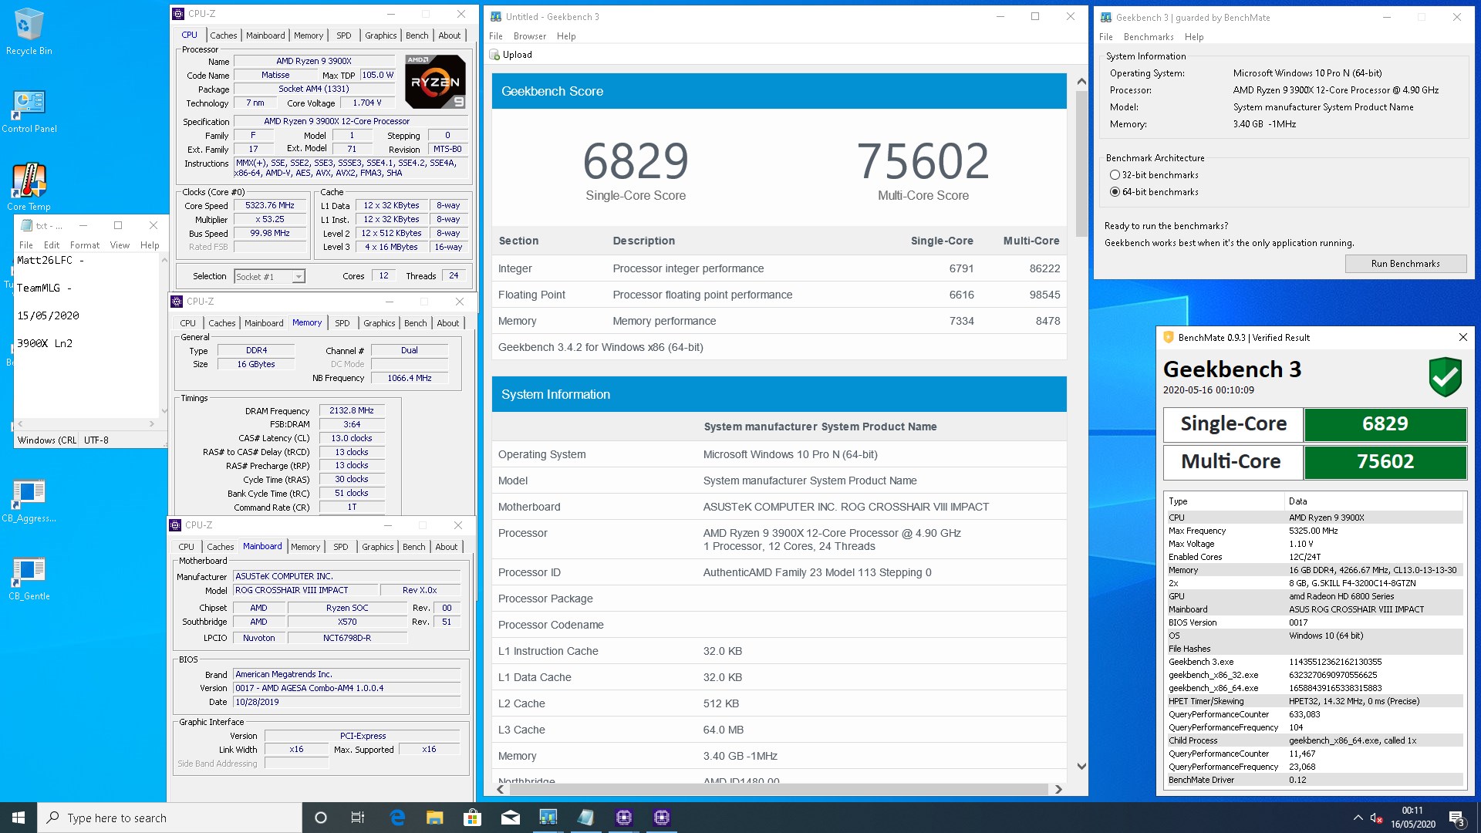Screen dimensions: 1481x833
Task: Show hidden tray icons chevron
Action: tap(1358, 818)
